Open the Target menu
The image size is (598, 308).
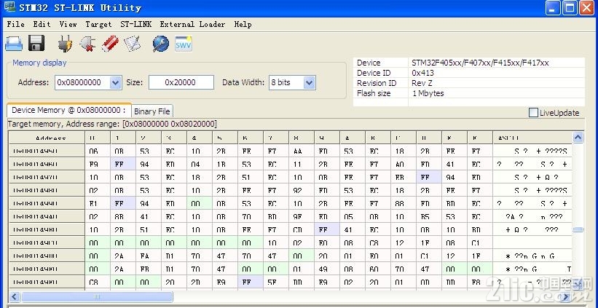click(99, 25)
